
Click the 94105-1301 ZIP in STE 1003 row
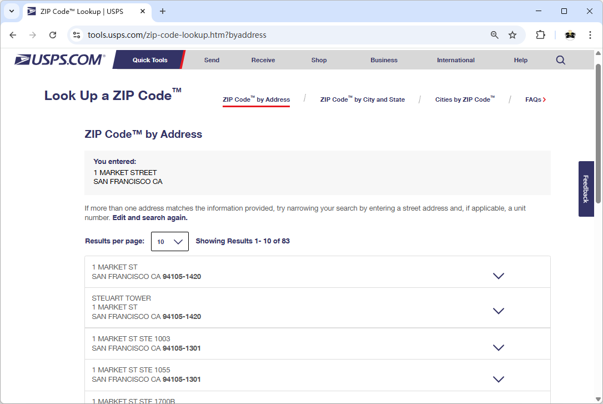click(182, 348)
